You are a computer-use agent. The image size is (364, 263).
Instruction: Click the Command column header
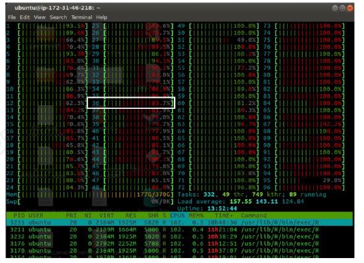[x=254, y=215]
